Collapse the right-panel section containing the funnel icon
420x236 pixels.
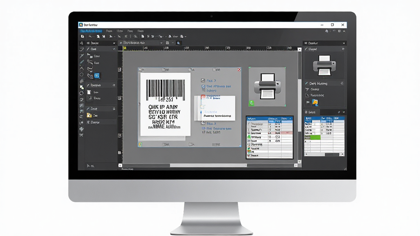(x=342, y=84)
